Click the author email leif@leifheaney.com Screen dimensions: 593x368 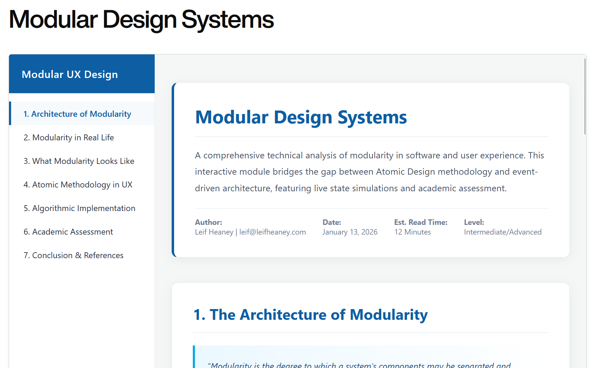tap(273, 232)
